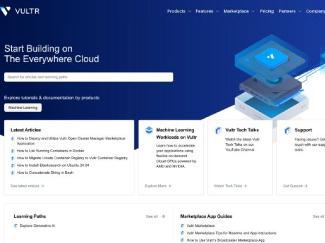The width and height of the screenshot is (325, 243).
Task: Open the Partners menu
Action: 287,11
